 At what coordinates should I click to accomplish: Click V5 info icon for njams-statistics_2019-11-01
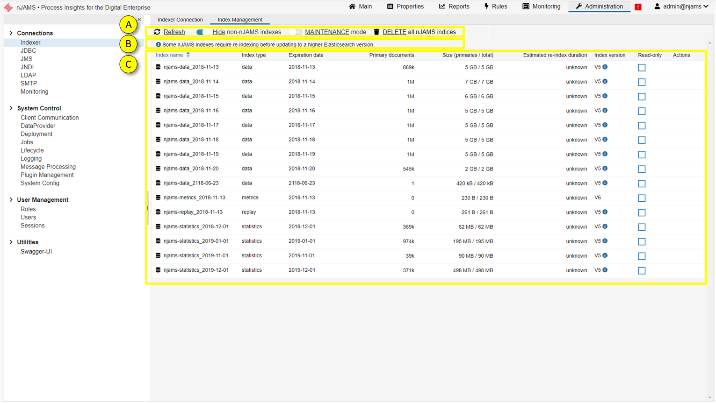(x=605, y=255)
